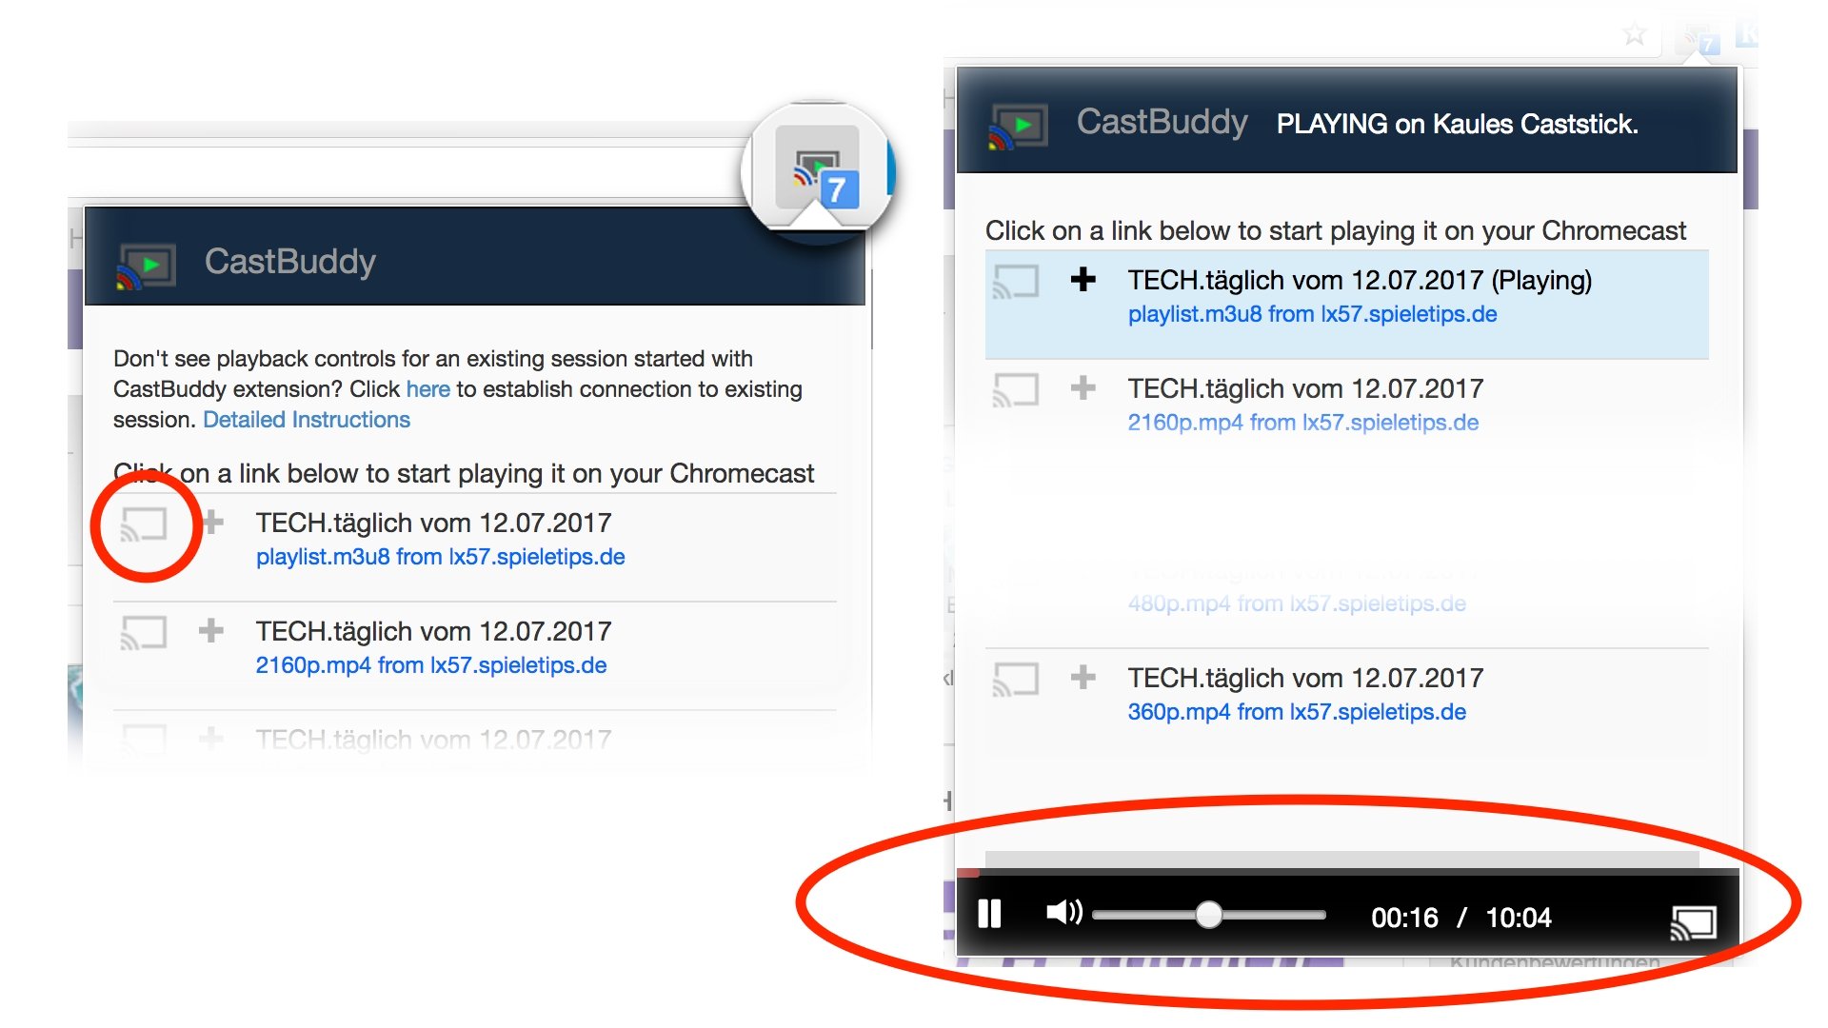The image size is (1828, 1028).
Task: Click 'PLAYING on Kaules Caststick.' status text
Action: coord(1457,125)
